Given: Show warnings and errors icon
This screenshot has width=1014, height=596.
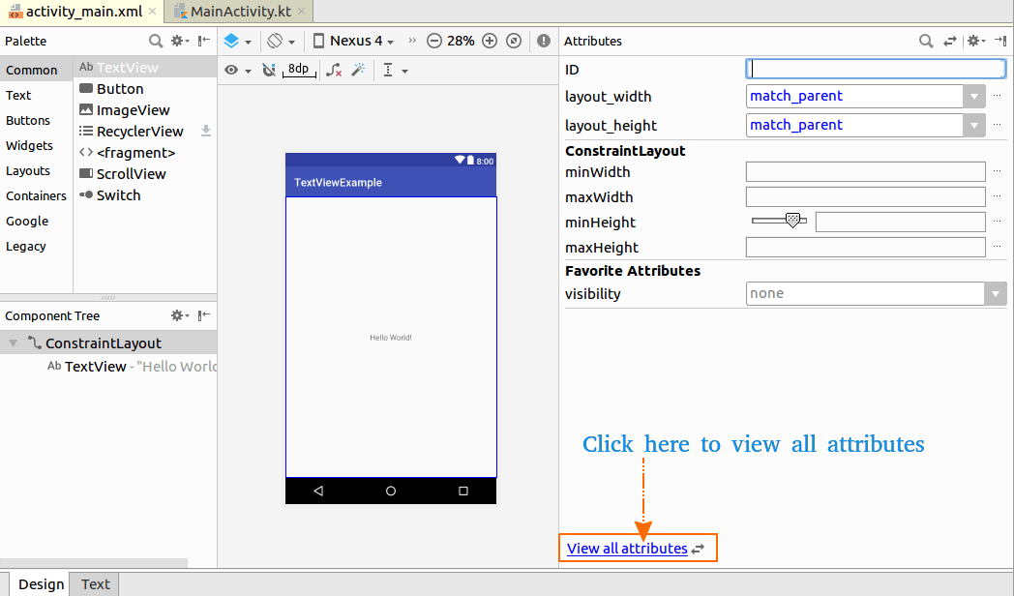Looking at the screenshot, I should 544,41.
